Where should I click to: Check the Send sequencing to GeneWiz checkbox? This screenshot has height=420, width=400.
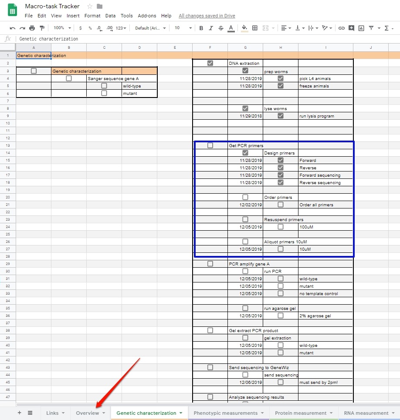point(210,367)
